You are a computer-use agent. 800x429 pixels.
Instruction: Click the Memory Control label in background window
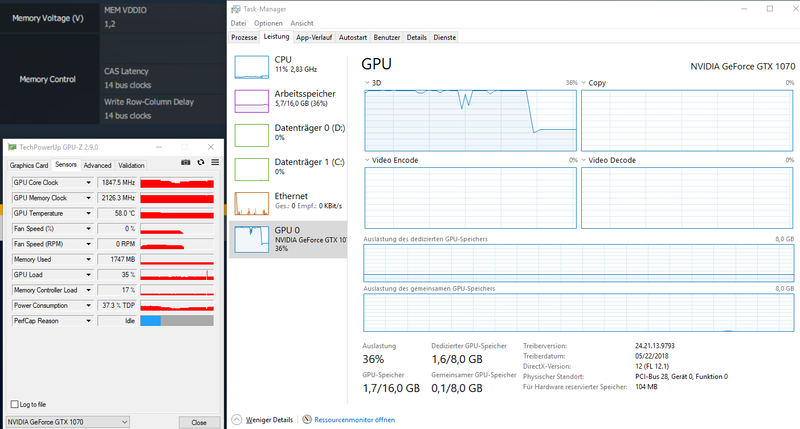(48, 79)
